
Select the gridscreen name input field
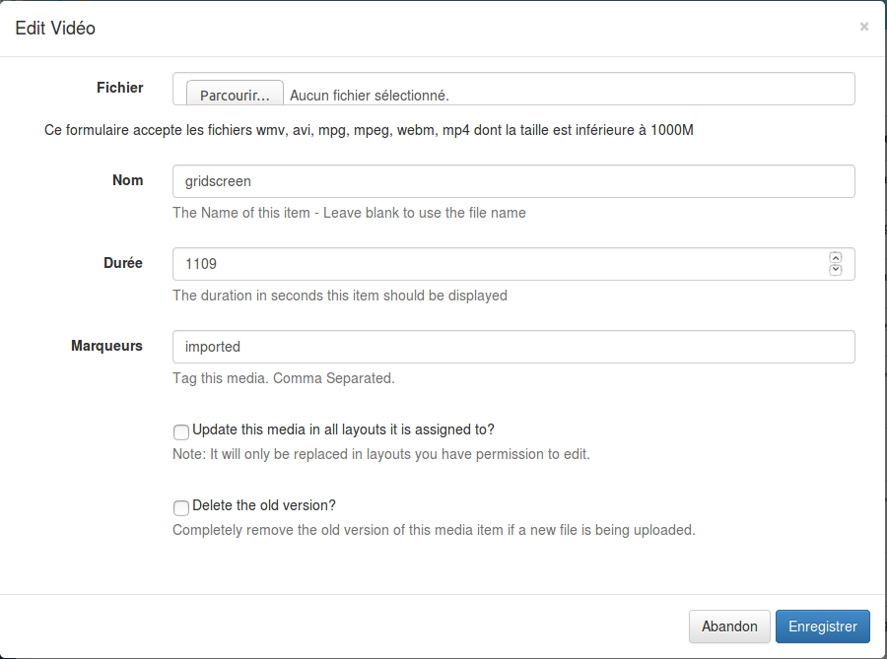[512, 181]
